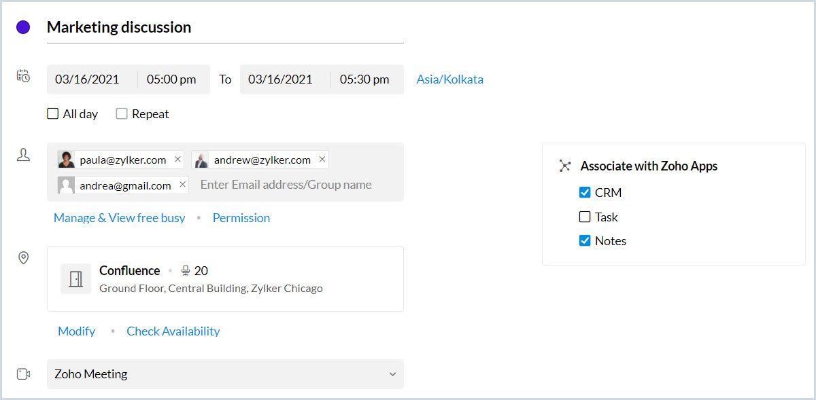816x400 pixels.
Task: Uncheck the Notes checkbox
Action: tap(585, 240)
